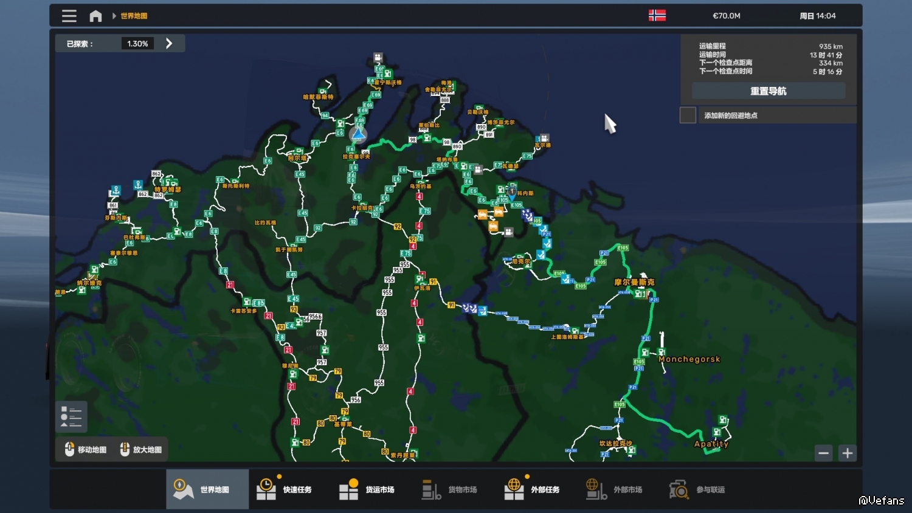
Task: Expand the 已探索 progress chevron
Action: point(169,44)
